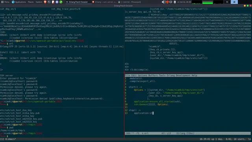Switch to the Mousepad taskbar window
The width and height of the screenshot is (252, 142).
click(x=130, y=2)
